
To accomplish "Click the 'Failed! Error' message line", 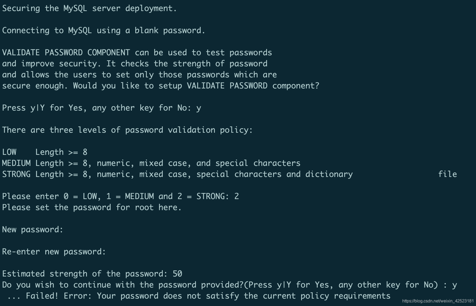I will coord(199,296).
